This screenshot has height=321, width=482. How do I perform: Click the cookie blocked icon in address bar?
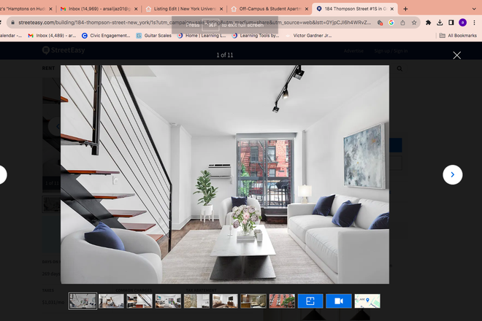pos(380,23)
